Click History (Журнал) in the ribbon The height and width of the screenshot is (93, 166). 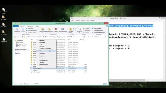[86, 32]
